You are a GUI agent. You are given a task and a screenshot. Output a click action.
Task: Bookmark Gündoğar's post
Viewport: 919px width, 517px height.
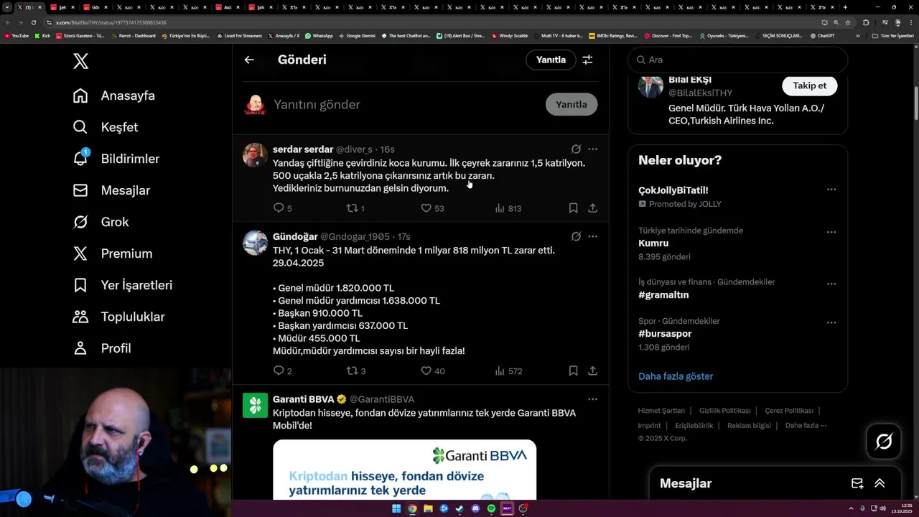click(573, 371)
